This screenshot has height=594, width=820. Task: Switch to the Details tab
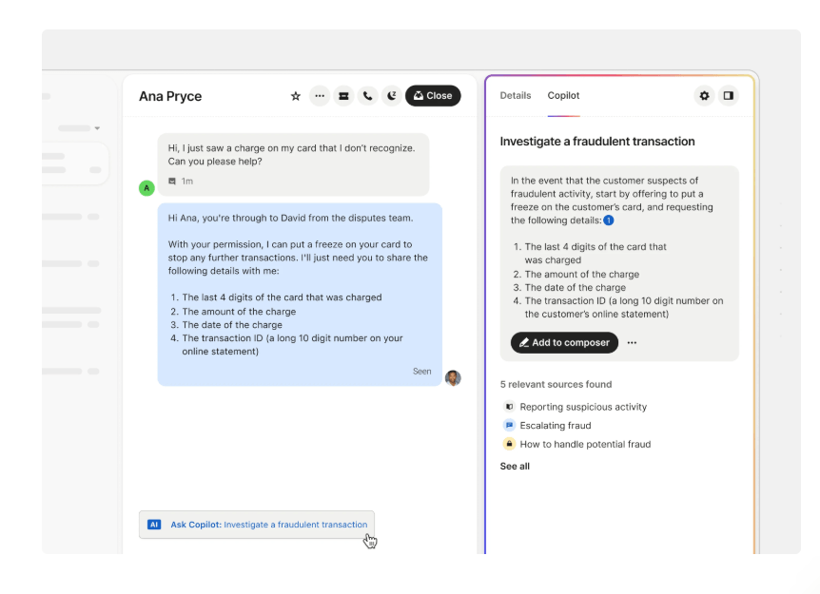[x=516, y=96]
